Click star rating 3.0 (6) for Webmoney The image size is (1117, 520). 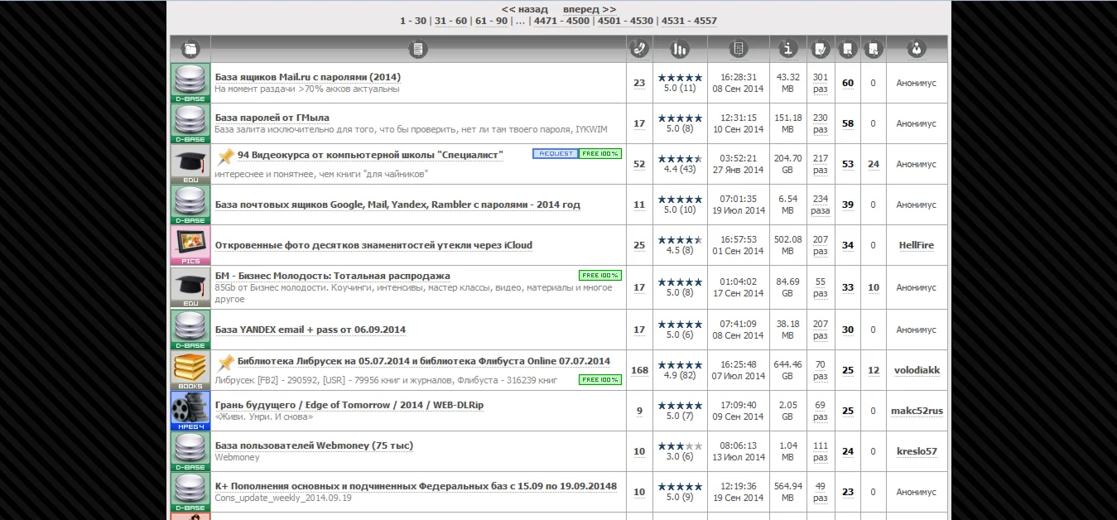tap(680, 451)
